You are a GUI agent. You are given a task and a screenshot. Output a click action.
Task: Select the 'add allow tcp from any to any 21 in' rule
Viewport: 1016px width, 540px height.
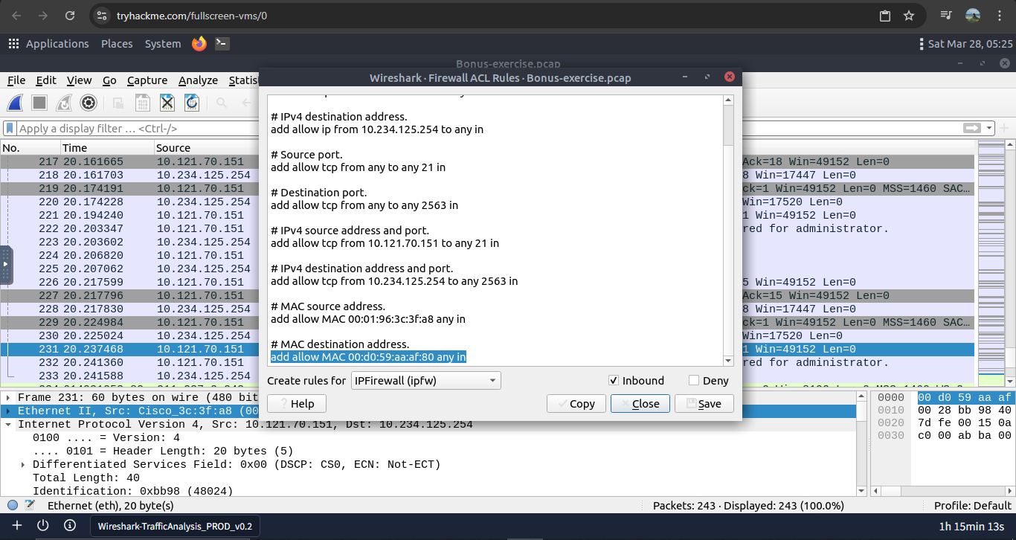358,167
